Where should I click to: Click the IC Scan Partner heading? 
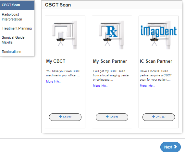[156, 61]
